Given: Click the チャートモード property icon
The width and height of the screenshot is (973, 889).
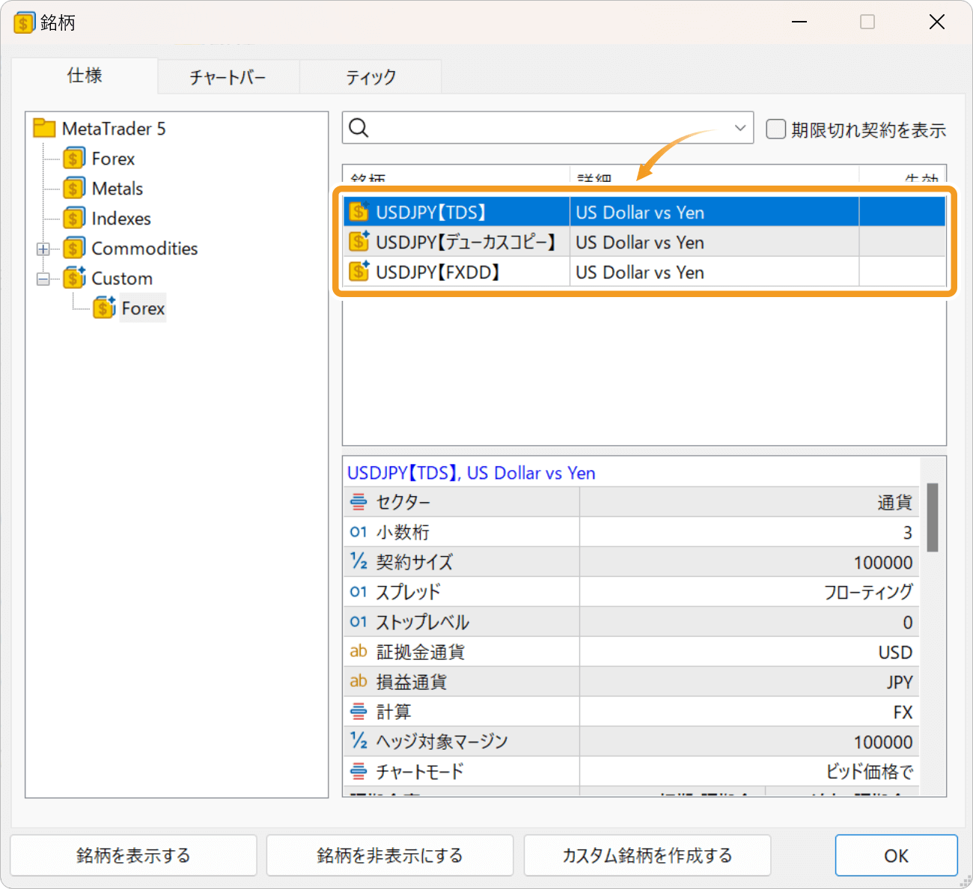Looking at the screenshot, I should [359, 772].
